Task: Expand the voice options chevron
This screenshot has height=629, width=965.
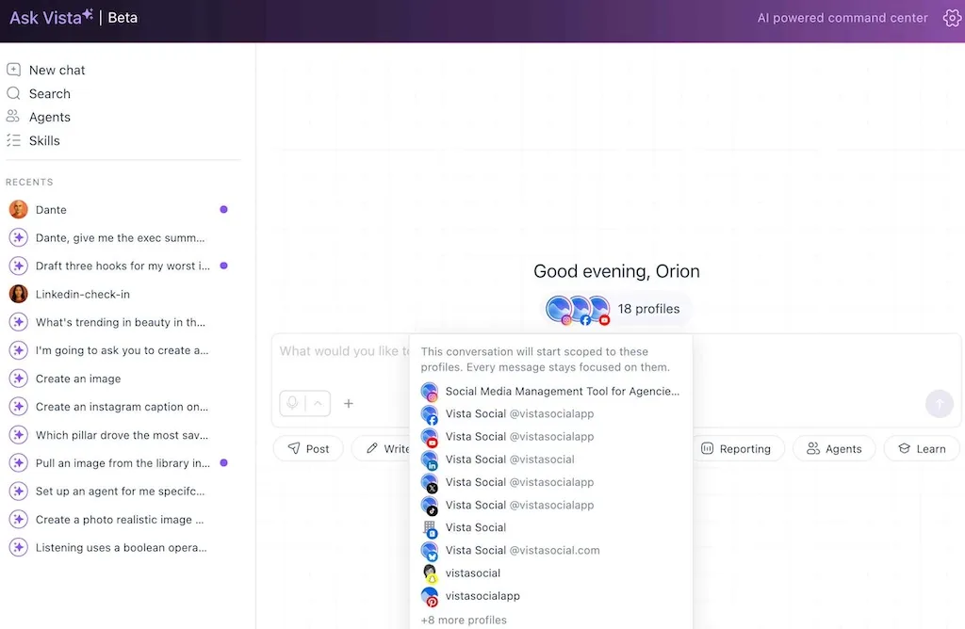Action: click(x=319, y=403)
